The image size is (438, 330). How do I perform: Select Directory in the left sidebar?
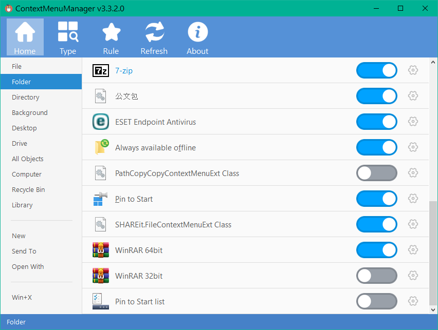point(26,97)
